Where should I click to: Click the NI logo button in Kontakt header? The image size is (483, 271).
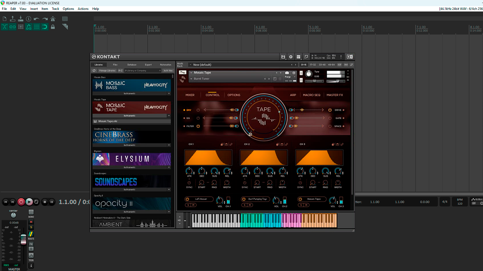(x=349, y=57)
